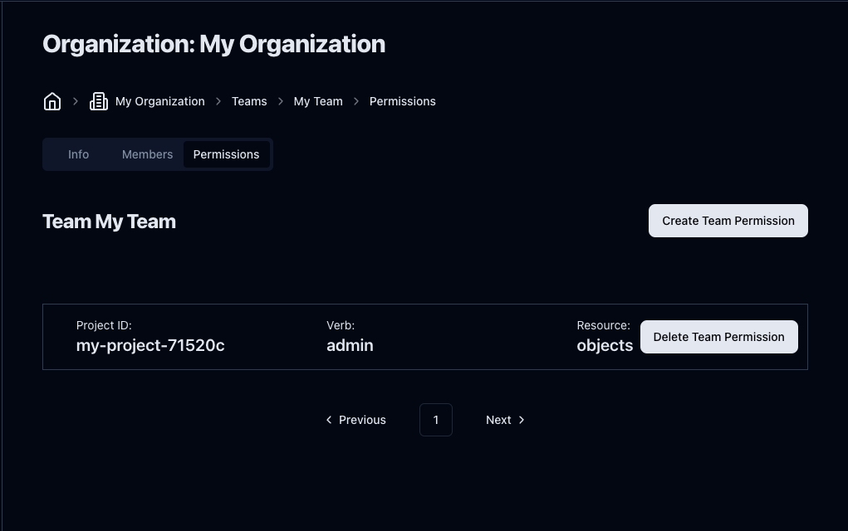Screen dimensions: 848x531
Task: Switch to the Info tab
Action: (x=78, y=154)
